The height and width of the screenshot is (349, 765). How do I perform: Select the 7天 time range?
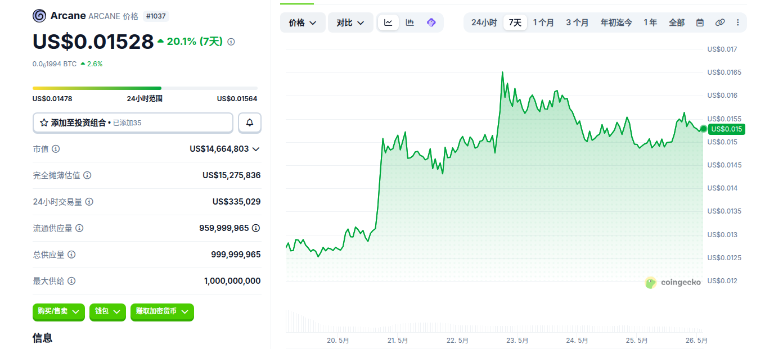515,22
